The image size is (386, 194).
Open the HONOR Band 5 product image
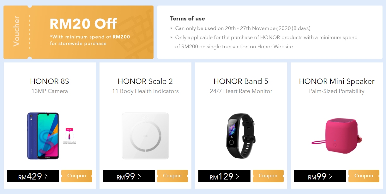point(241,136)
